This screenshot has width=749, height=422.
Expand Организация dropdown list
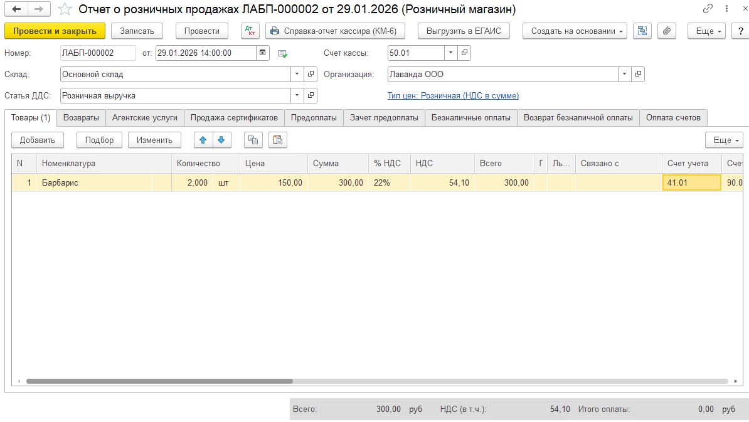coord(624,75)
